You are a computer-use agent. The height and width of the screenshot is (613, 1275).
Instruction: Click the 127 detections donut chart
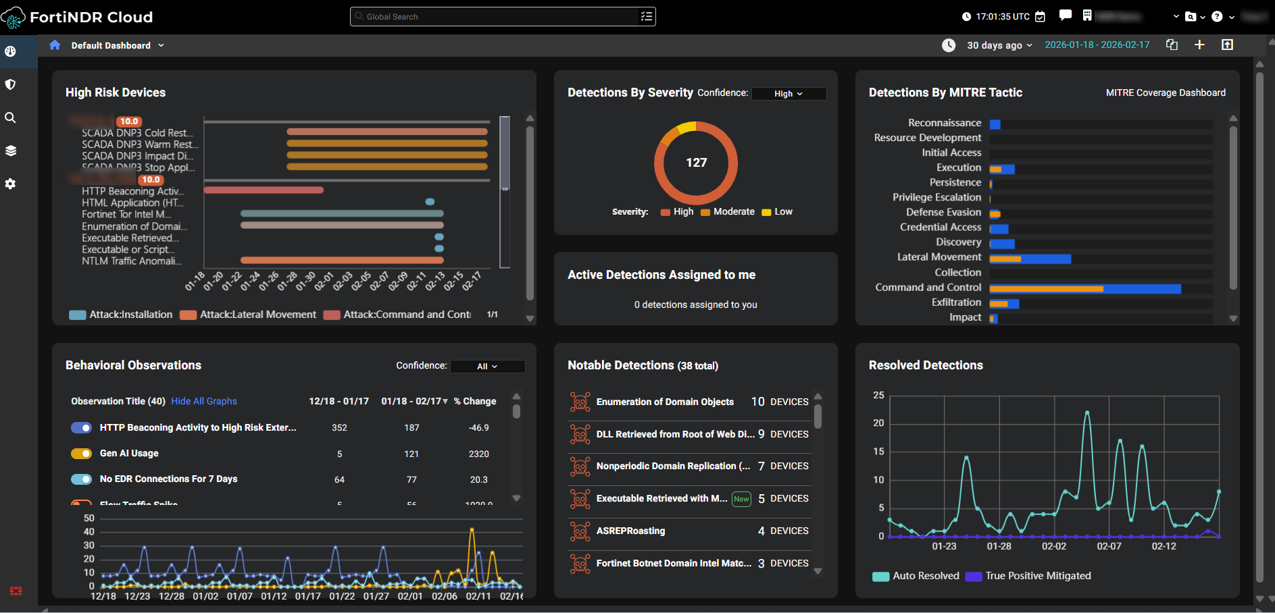696,163
